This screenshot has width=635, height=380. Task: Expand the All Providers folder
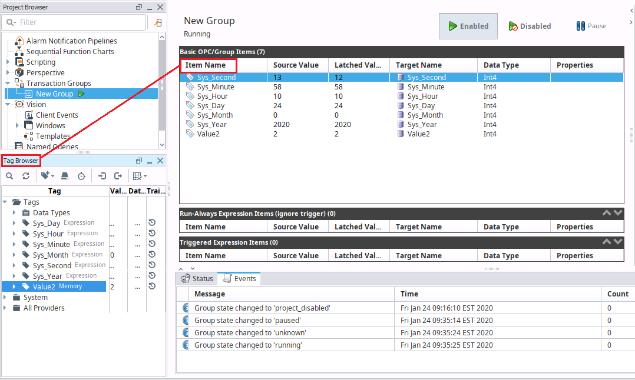[x=5, y=308]
